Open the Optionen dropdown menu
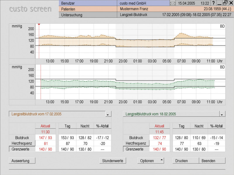This screenshot has height=175, width=234. click(151, 161)
